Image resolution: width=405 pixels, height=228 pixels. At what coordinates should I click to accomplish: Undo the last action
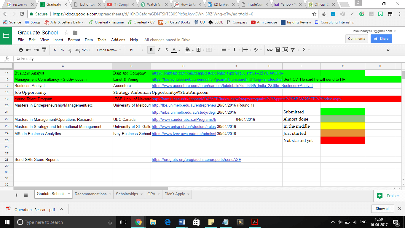[28, 50]
